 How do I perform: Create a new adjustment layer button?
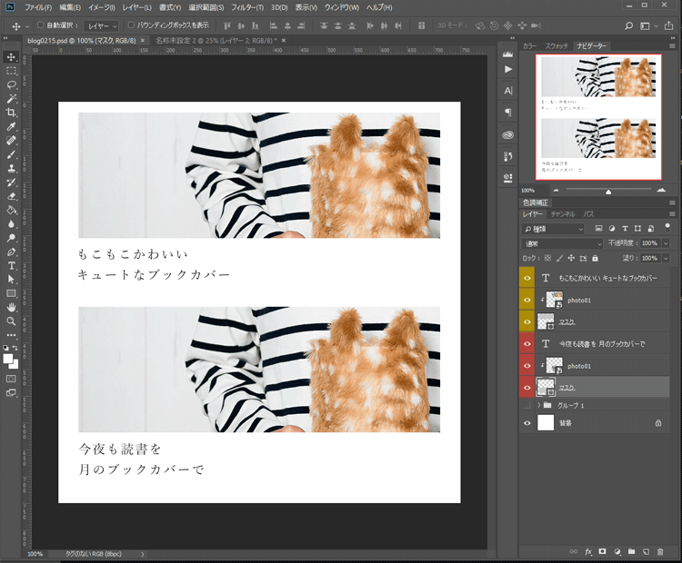click(617, 551)
